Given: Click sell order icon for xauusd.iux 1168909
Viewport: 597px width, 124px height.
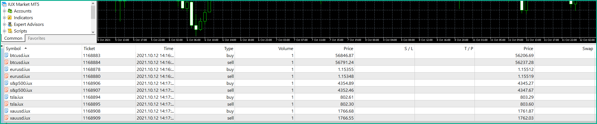Looking at the screenshot, I should 6,118.
